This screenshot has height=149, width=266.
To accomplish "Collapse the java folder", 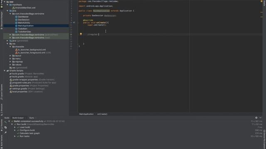I will click(7, 11).
